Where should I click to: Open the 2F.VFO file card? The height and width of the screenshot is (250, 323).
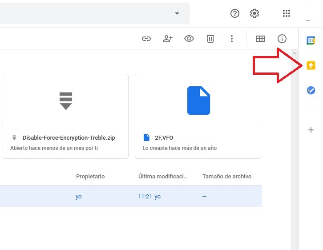click(198, 116)
